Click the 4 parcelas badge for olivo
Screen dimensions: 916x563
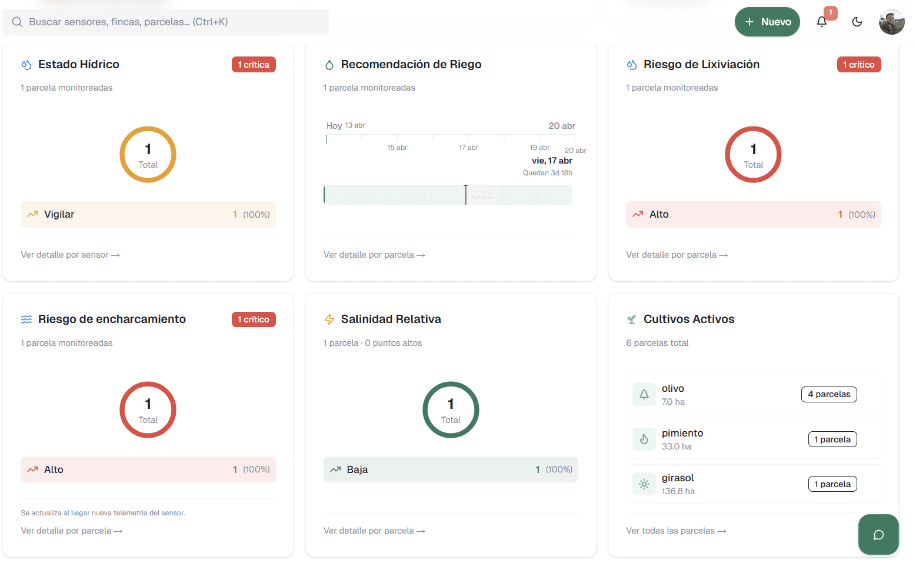click(829, 394)
